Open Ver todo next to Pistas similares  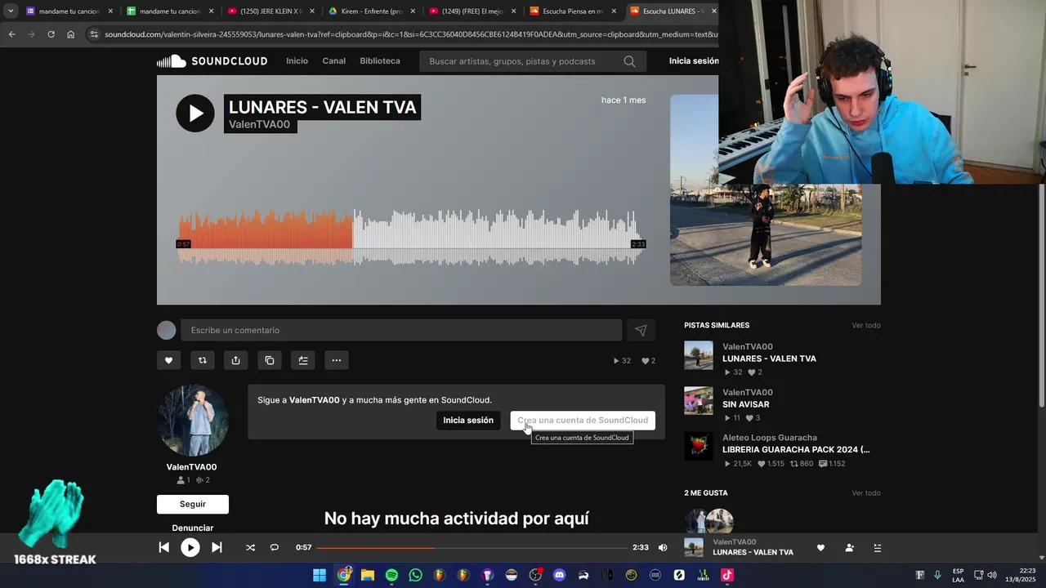click(x=866, y=325)
